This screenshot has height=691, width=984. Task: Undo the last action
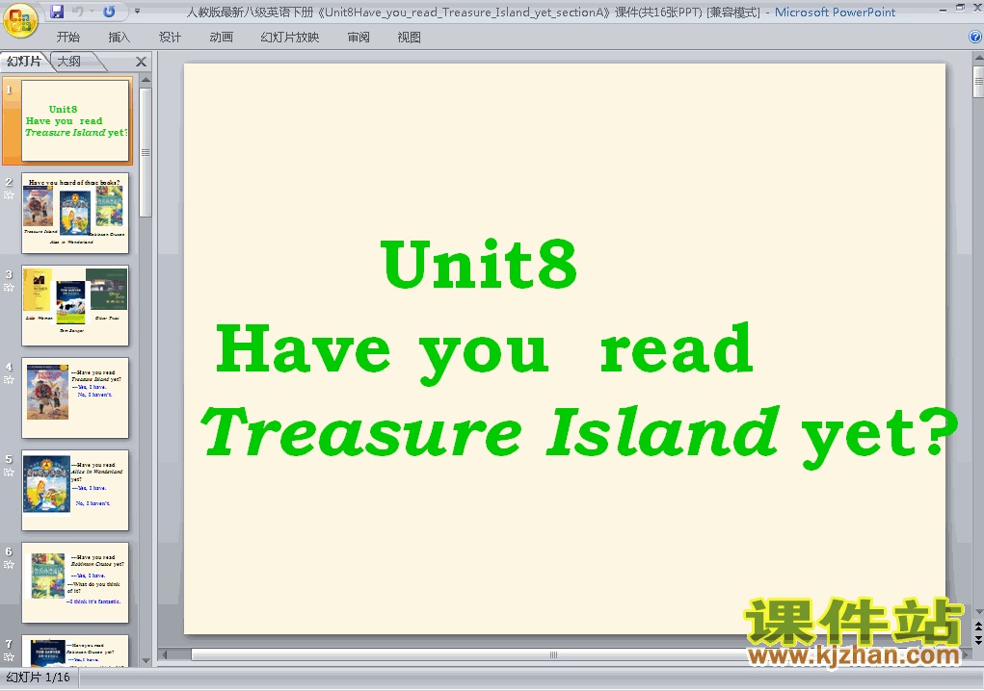point(78,12)
